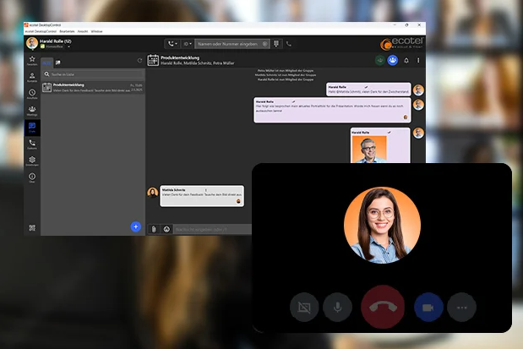This screenshot has width=523, height=349.
Task: Click the blue group members button in chat header
Action: [392, 61]
